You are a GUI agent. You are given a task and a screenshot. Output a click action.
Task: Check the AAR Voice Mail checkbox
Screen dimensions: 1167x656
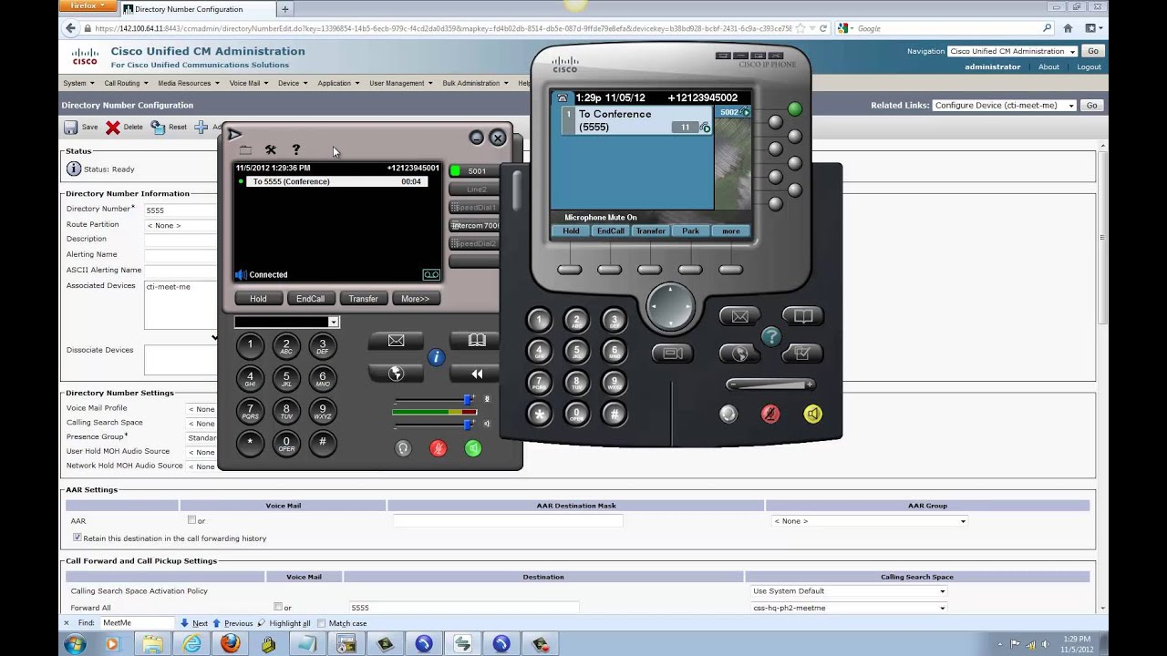[x=191, y=520]
